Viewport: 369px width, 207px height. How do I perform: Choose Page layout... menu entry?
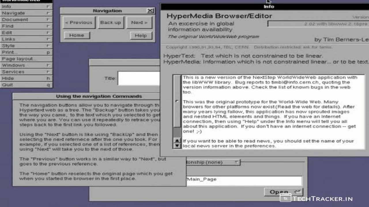pos(26,59)
